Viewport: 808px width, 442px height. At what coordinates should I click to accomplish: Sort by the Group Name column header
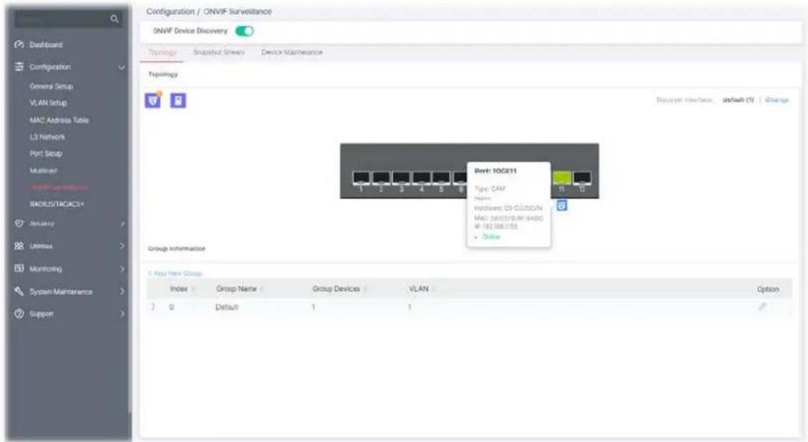[236, 289]
